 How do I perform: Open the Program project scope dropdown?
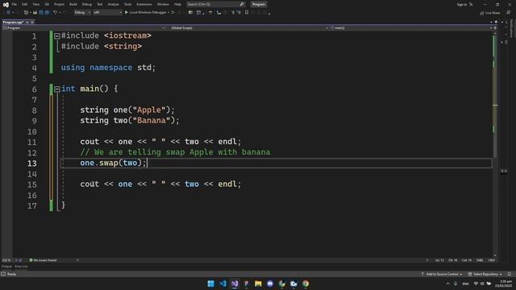(x=84, y=28)
